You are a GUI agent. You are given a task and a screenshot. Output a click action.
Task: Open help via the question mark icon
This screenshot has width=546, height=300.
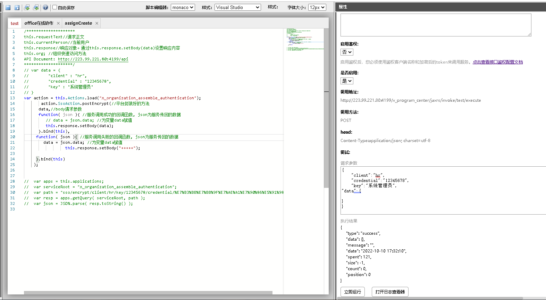(45, 7)
